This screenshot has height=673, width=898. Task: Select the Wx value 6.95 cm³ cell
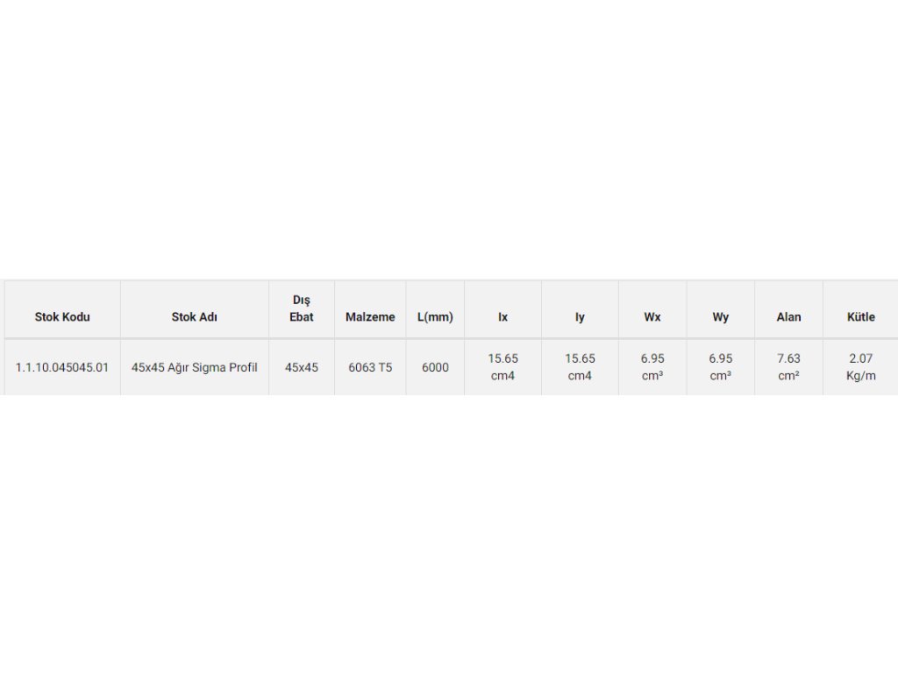(x=652, y=367)
